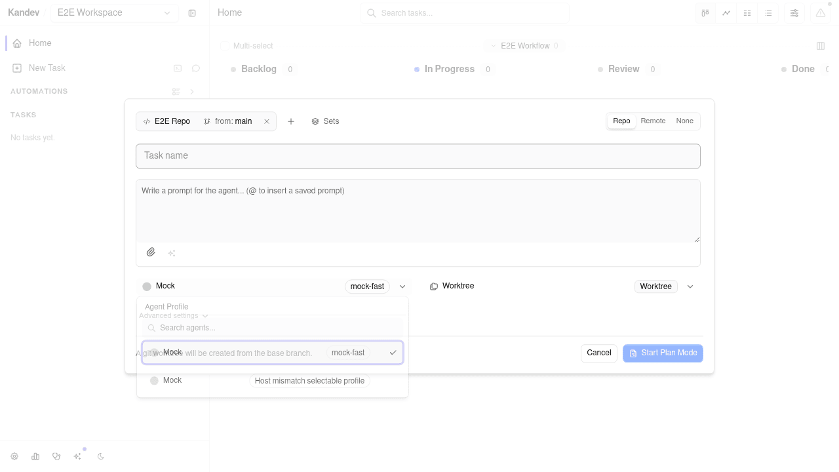Image resolution: width=839 pixels, height=472 pixels.
Task: Click the Cancel button
Action: 599,353
